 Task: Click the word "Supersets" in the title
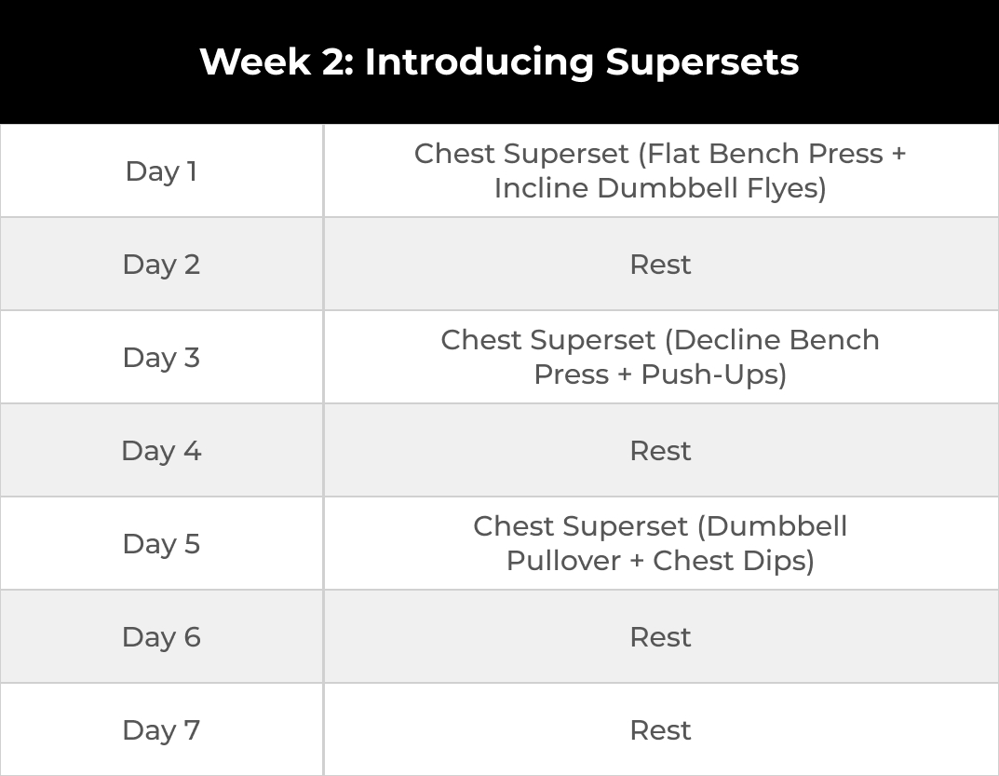[x=702, y=61]
